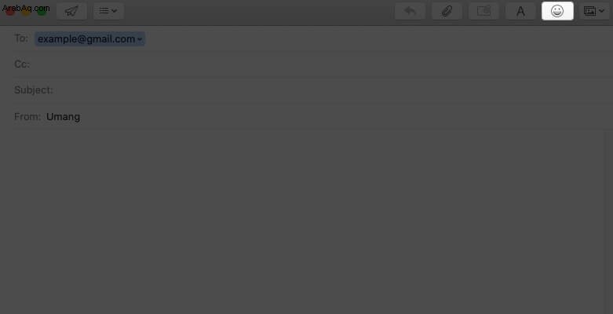Send the message with the paper plane icon
The width and height of the screenshot is (613, 314).
click(71, 11)
